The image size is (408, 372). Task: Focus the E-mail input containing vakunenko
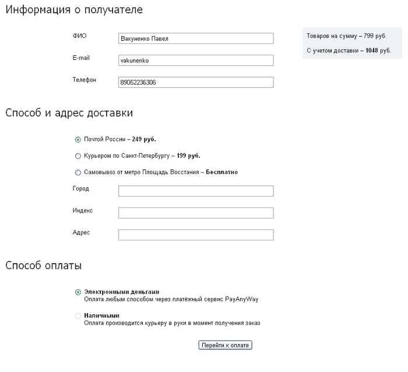tap(195, 61)
